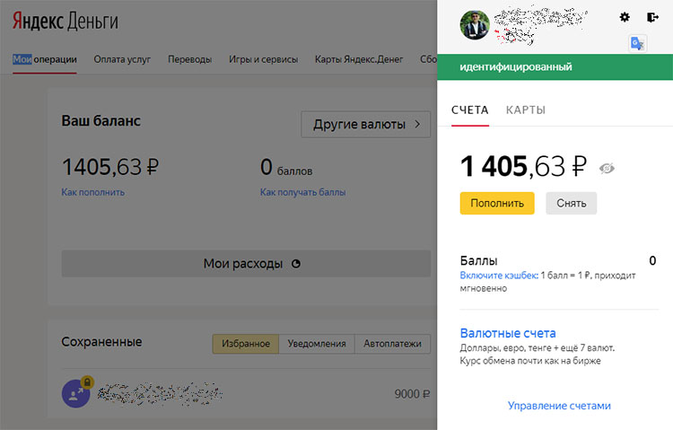
Task: Click the Сохраненные heading
Action: tap(101, 342)
